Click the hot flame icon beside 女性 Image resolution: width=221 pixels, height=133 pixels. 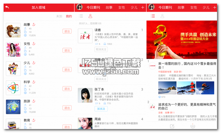[34, 43]
